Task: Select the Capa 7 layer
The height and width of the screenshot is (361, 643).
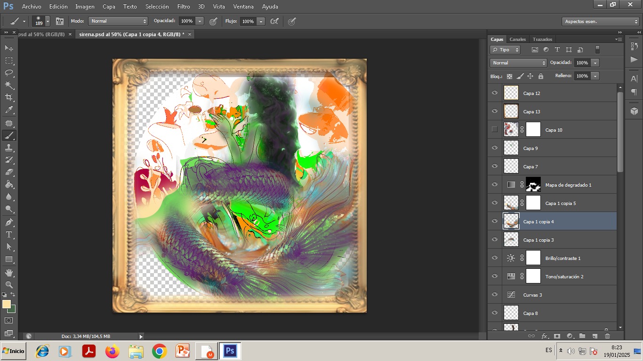Action: [559, 166]
